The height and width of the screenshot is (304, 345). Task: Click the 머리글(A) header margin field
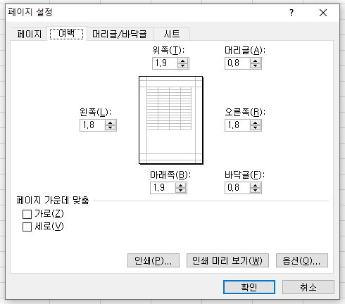(237, 63)
